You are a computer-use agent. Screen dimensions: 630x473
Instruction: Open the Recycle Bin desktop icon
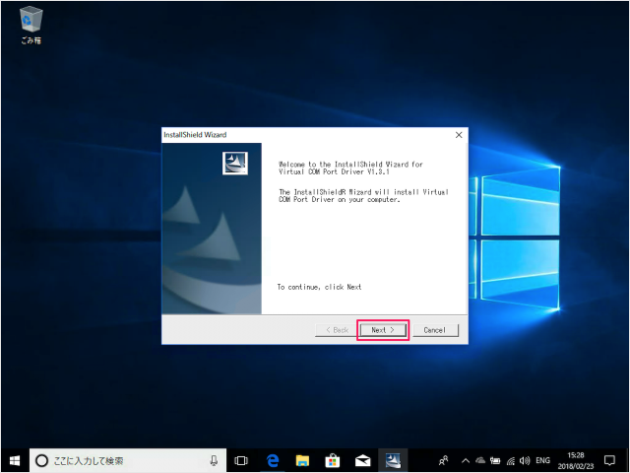coord(31,25)
